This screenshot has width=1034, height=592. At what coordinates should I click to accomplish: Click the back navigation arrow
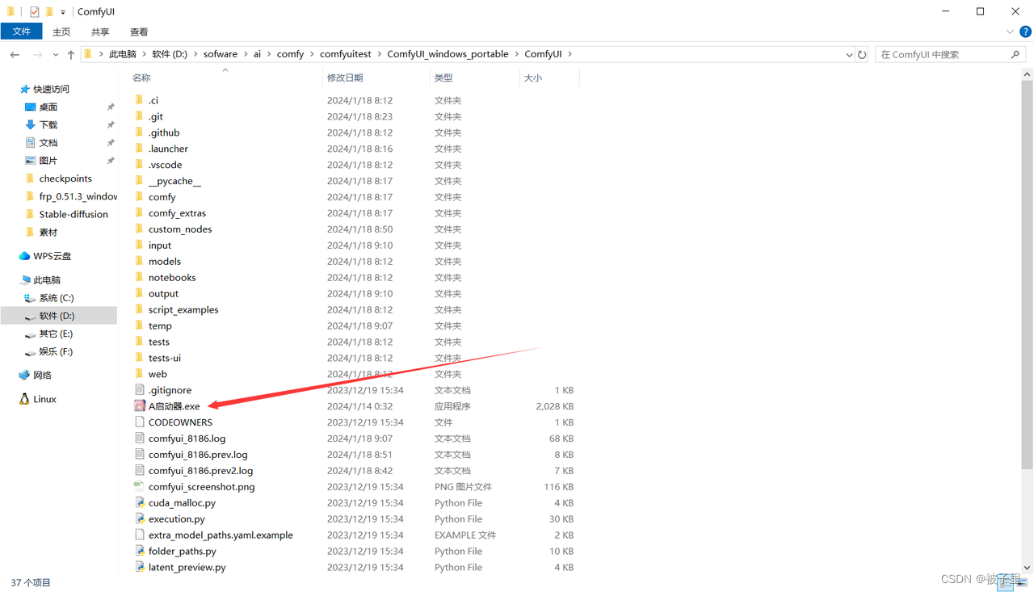pyautogui.click(x=15, y=55)
